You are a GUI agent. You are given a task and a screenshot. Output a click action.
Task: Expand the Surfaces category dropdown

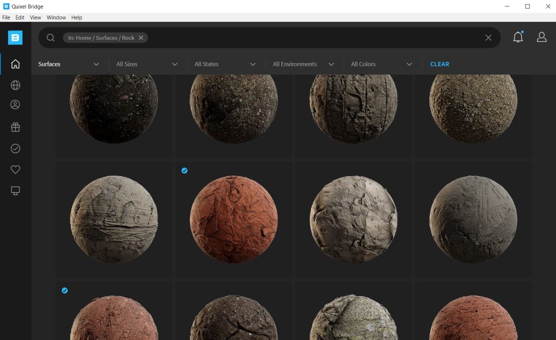pyautogui.click(x=68, y=64)
